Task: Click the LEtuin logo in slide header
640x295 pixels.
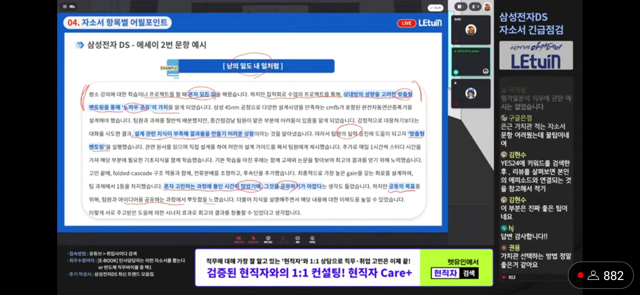Action: (x=430, y=23)
